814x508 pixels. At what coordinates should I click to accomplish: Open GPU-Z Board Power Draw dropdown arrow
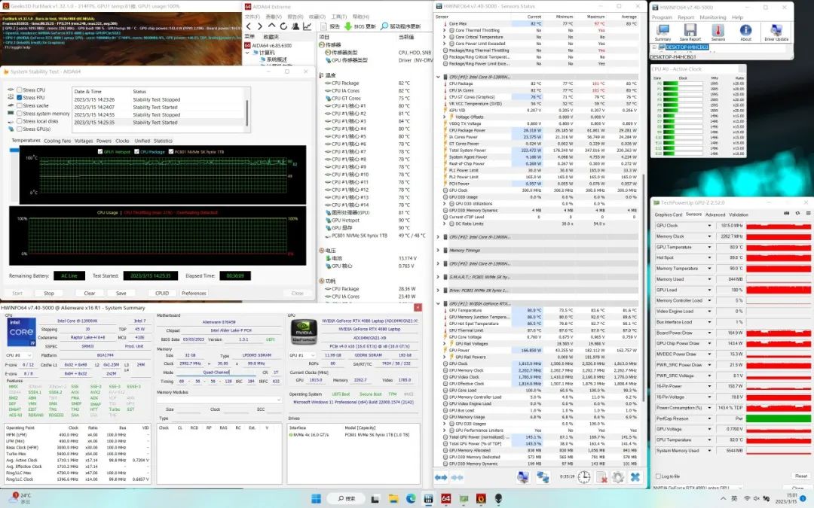(709, 333)
